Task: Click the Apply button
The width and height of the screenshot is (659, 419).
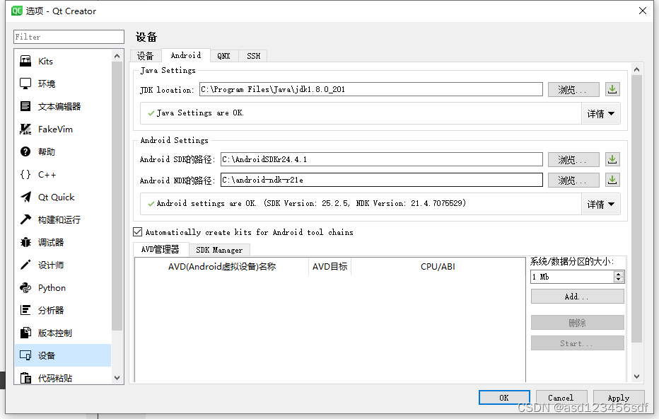Action: click(x=619, y=398)
